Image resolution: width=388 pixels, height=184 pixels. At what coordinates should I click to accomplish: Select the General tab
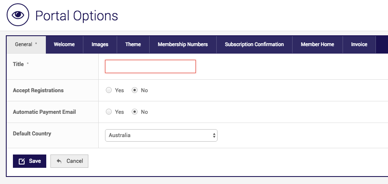pos(26,44)
